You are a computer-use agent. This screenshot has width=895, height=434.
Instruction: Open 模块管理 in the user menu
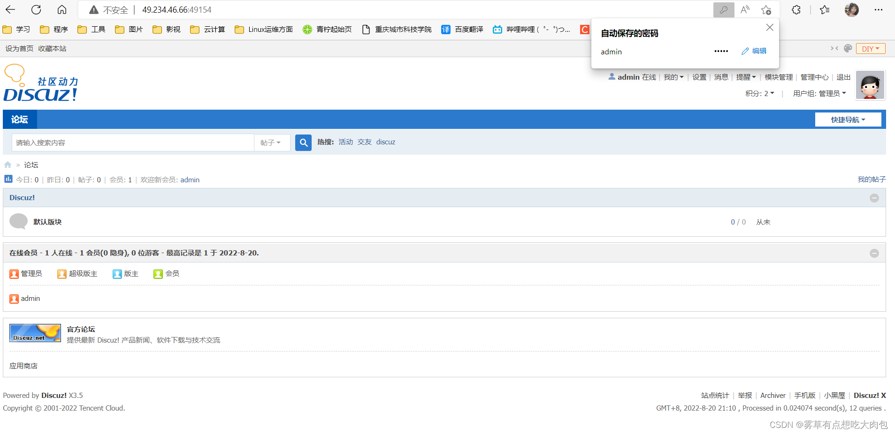779,77
